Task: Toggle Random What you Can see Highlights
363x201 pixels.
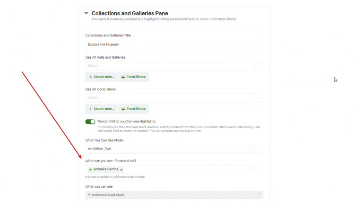Action: coord(90,122)
